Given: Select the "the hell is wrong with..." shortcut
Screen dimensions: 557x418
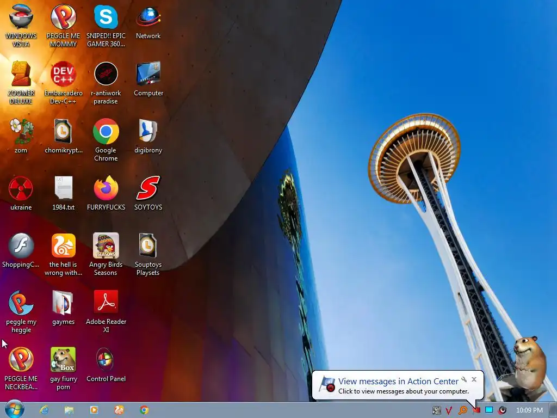Looking at the screenshot, I should click(x=63, y=255).
